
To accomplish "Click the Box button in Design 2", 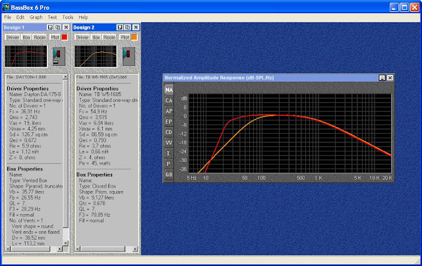I will (96, 38).
